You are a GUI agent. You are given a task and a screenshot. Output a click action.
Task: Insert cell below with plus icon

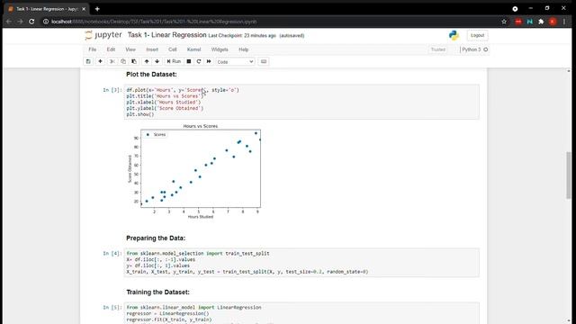pos(100,62)
